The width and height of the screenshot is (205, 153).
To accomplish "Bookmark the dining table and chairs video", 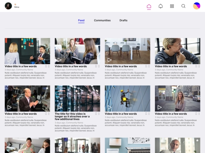I will pyautogui.click(x=146, y=66).
